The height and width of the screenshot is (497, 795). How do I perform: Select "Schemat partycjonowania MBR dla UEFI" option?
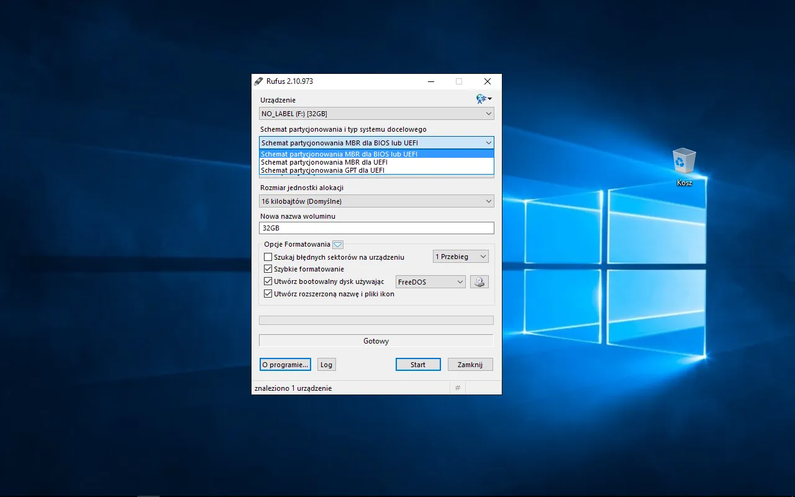tap(324, 162)
